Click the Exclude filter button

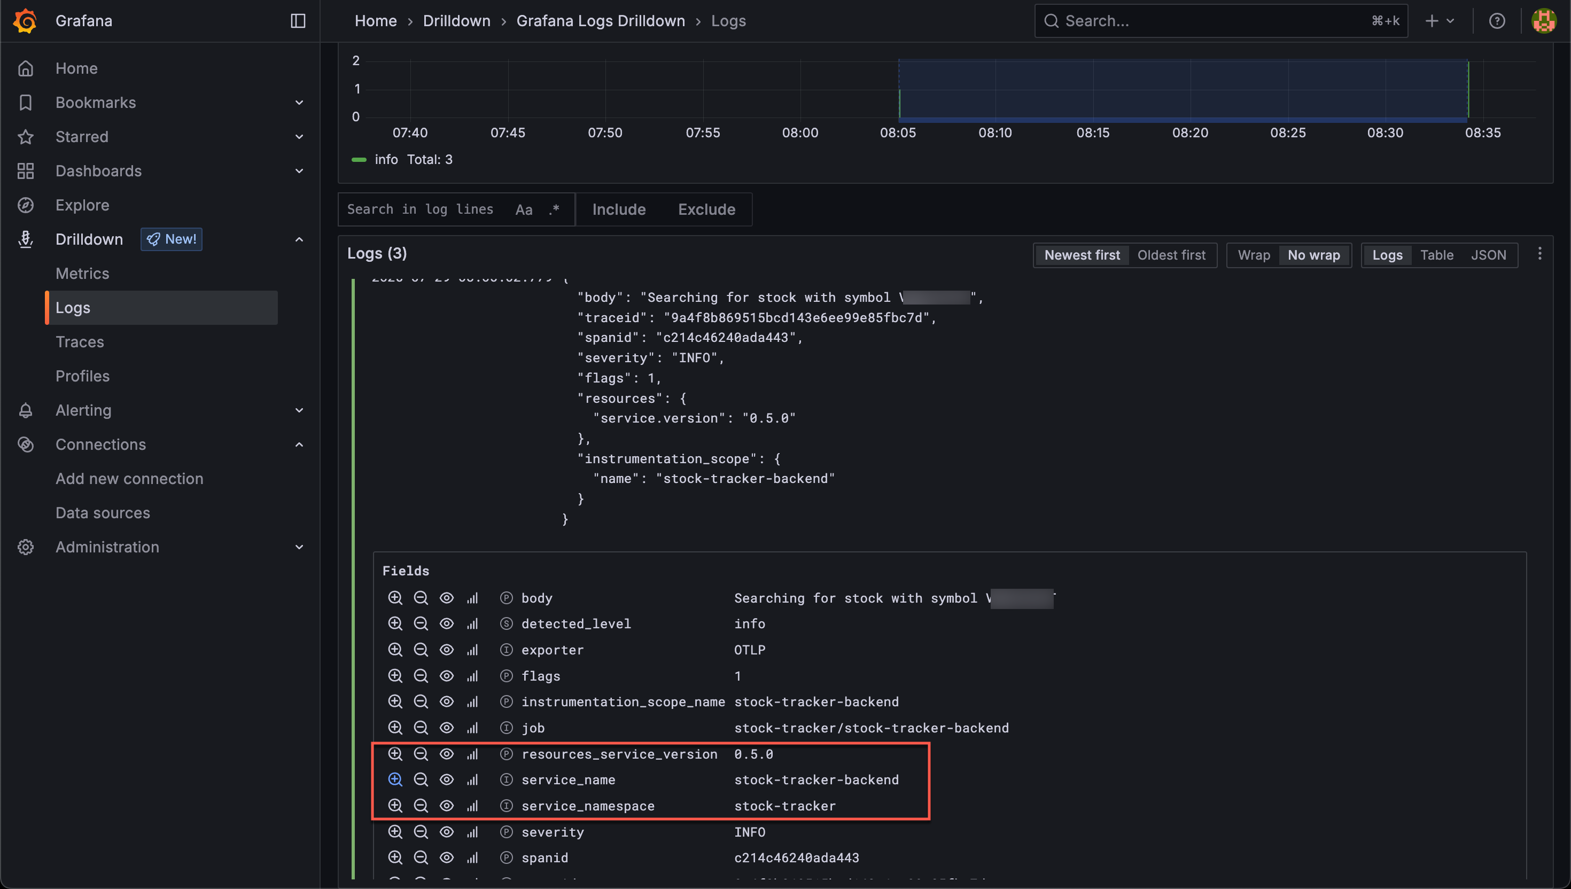point(706,209)
